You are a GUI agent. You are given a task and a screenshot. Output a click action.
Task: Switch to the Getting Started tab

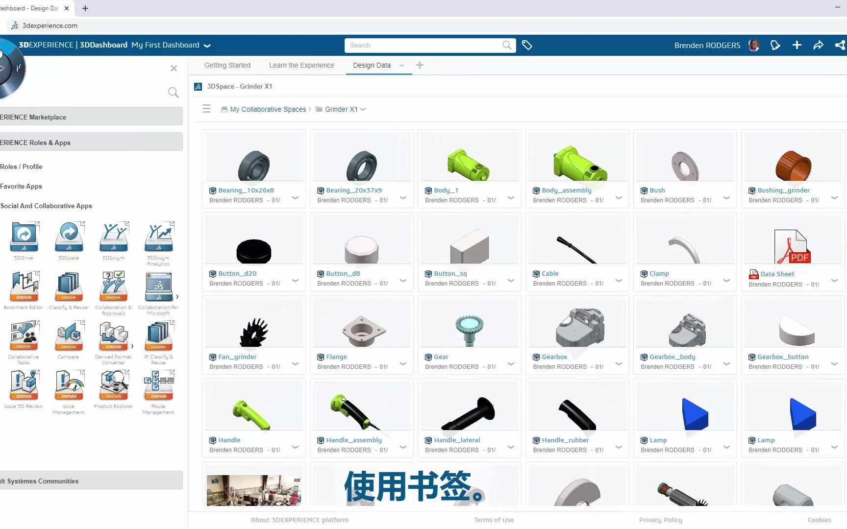pyautogui.click(x=227, y=65)
